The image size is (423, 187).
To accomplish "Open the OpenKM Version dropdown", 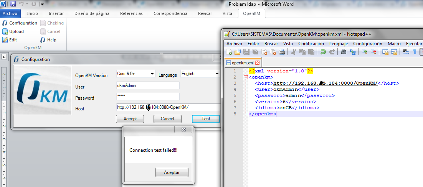I will (x=152, y=74).
